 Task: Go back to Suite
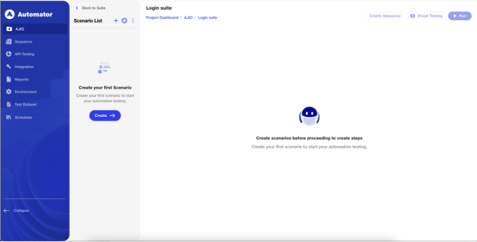[x=90, y=8]
